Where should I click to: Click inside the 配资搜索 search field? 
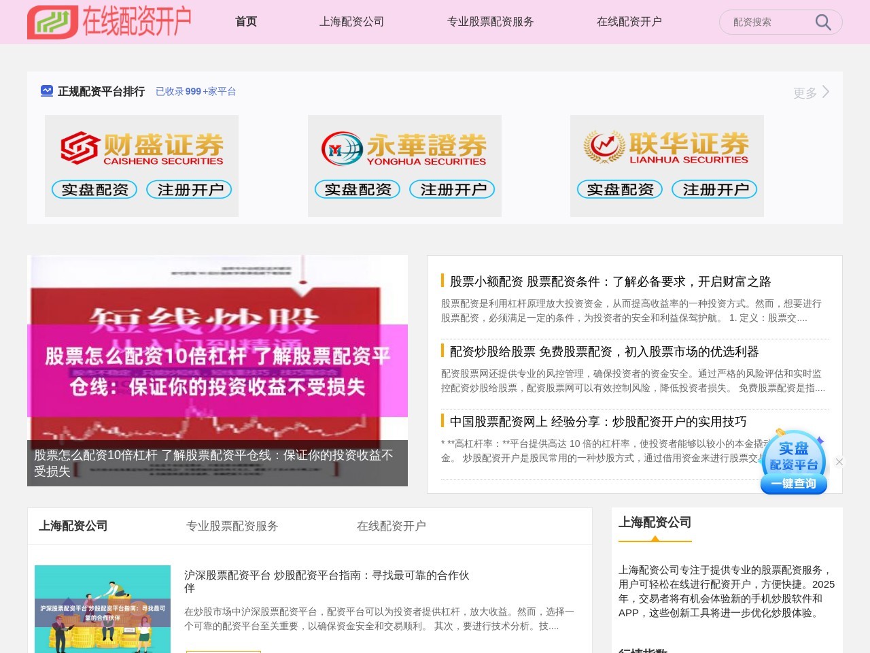[x=761, y=22]
